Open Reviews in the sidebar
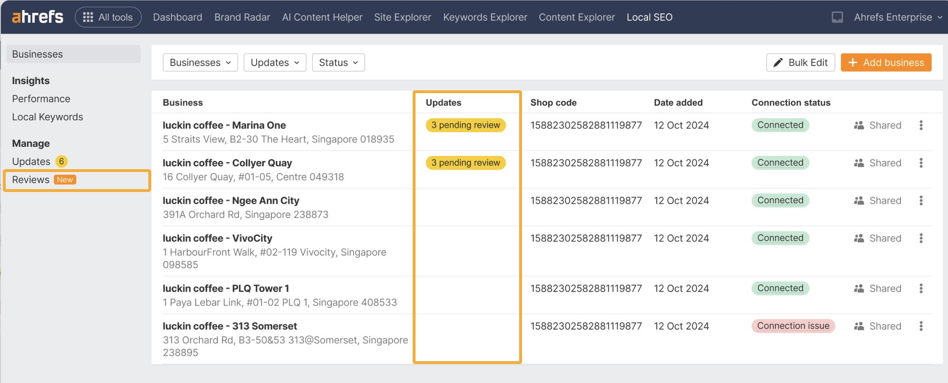 click(30, 180)
